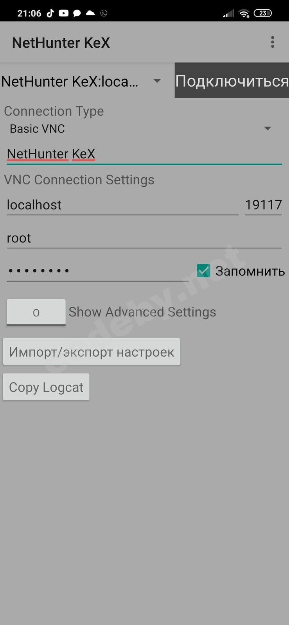
Task: Uncheck the Запомнить password checkbox
Action: (x=203, y=270)
